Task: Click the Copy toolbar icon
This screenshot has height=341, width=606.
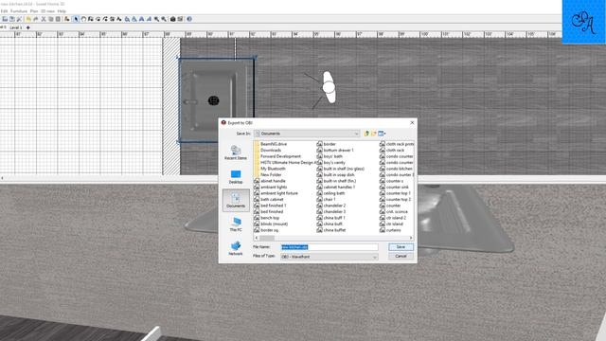Action: [50, 19]
